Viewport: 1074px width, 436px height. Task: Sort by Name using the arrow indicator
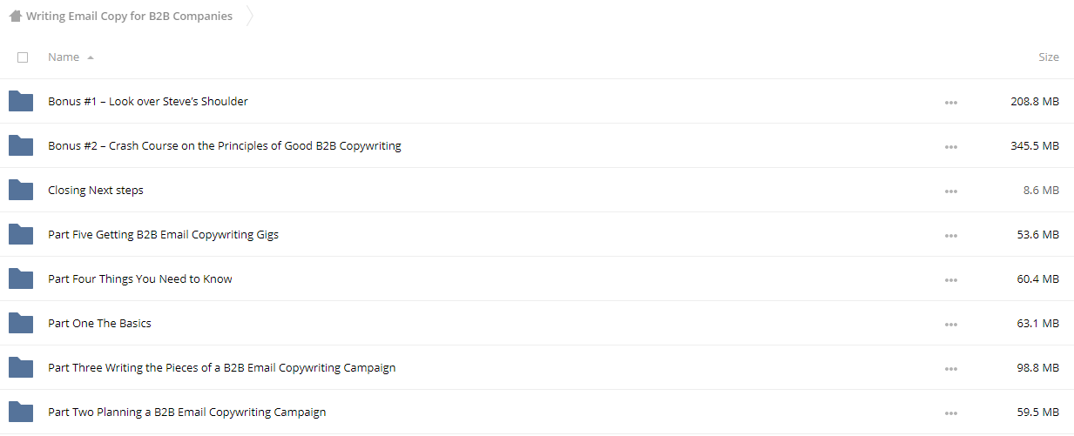pos(91,57)
